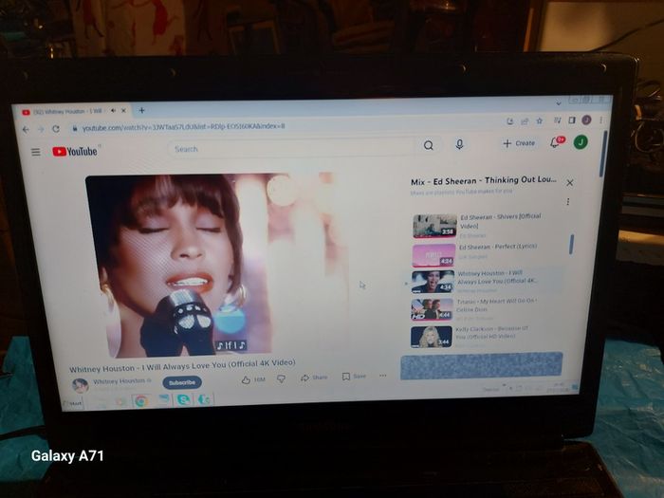
Task: Open a new browser tab
Action: click(x=142, y=110)
